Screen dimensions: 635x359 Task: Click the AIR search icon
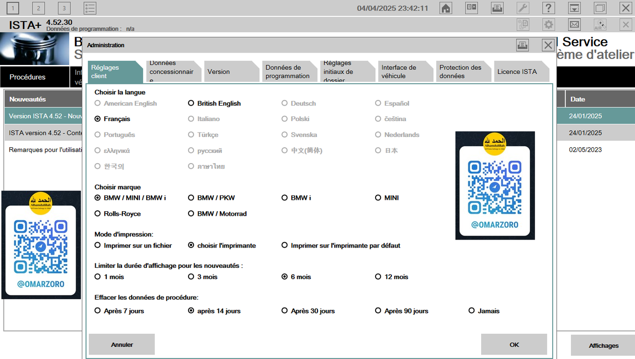click(x=600, y=25)
